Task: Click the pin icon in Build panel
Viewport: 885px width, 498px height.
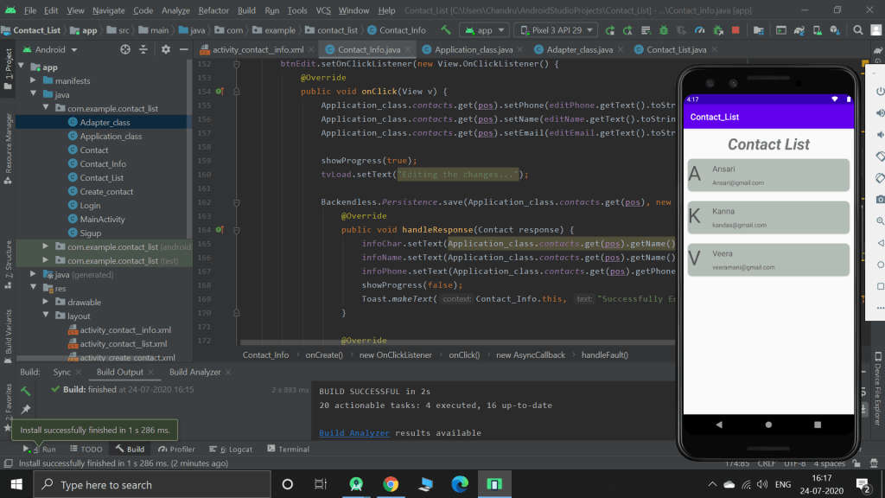Action: [x=26, y=409]
